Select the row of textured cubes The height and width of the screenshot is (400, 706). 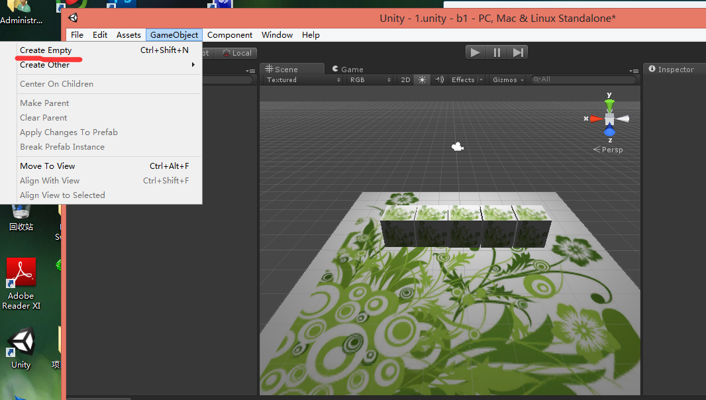[466, 226]
